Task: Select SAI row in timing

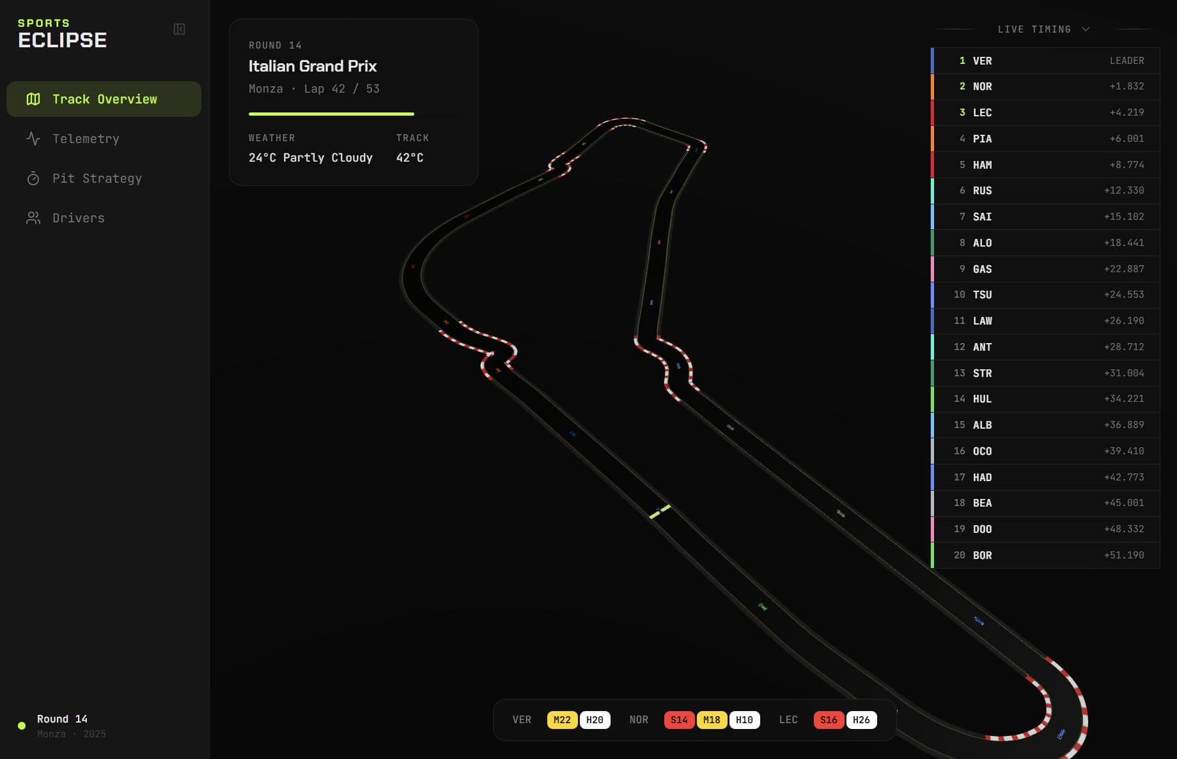Action: [1045, 217]
